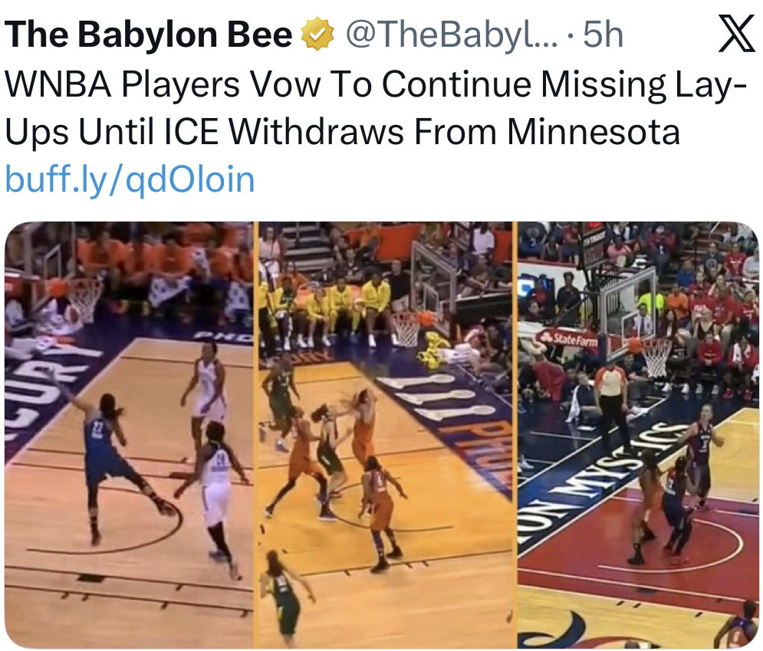Click the hoop net in middle panel

pyautogui.click(x=406, y=329)
